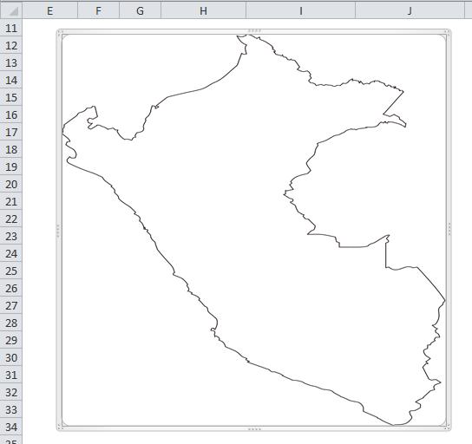The height and width of the screenshot is (444, 472).
Task: Select row 34 header
Action: click(11, 427)
